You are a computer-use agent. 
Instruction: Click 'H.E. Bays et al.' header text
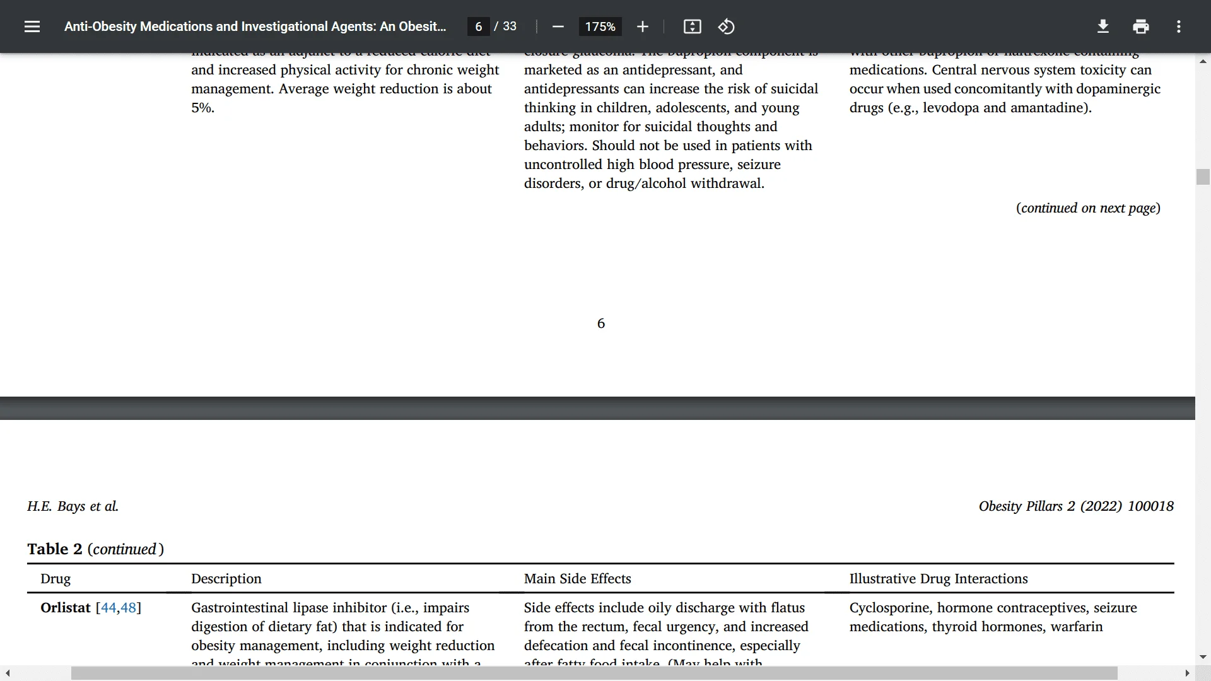click(x=73, y=506)
